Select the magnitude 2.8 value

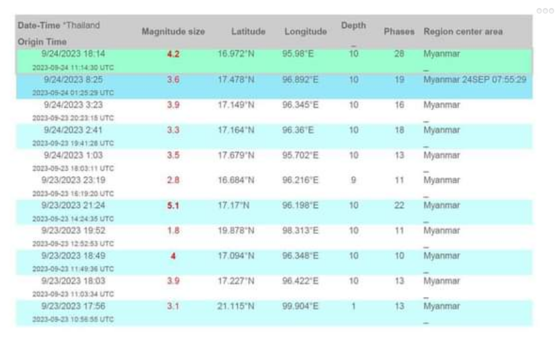(x=173, y=181)
